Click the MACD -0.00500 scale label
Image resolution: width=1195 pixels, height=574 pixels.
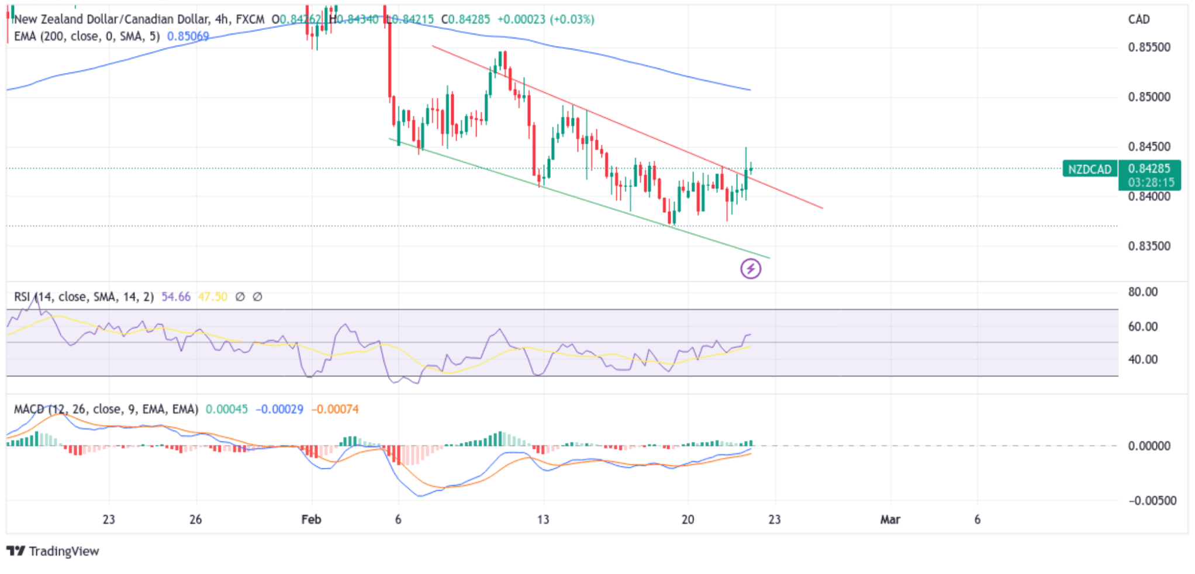pos(1152,501)
